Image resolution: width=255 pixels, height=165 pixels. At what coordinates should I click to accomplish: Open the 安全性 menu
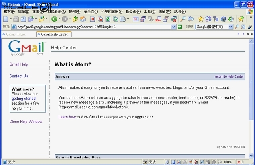click(91, 12)
